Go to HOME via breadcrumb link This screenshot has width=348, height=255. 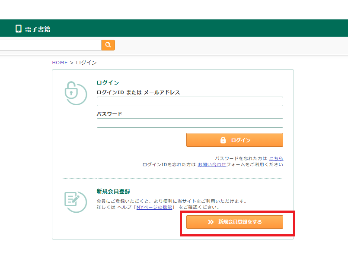click(60, 63)
